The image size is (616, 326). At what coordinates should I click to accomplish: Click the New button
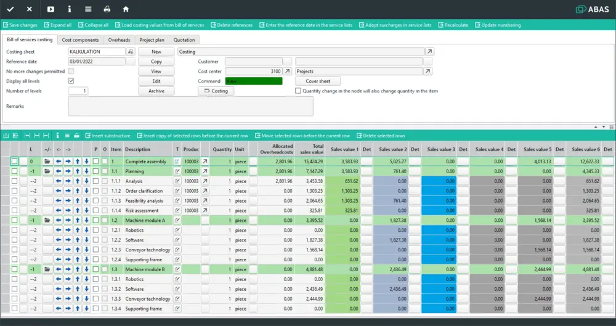coord(156,52)
